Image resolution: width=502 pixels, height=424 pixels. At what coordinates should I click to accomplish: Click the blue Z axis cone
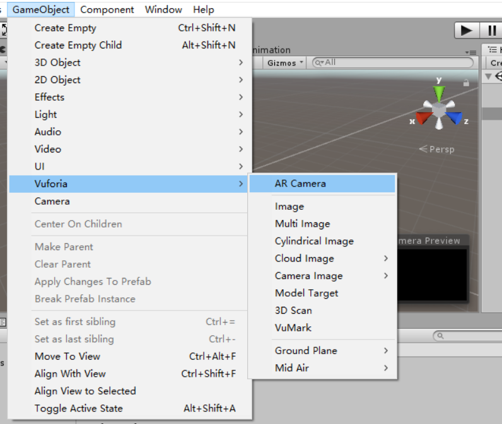click(455, 118)
